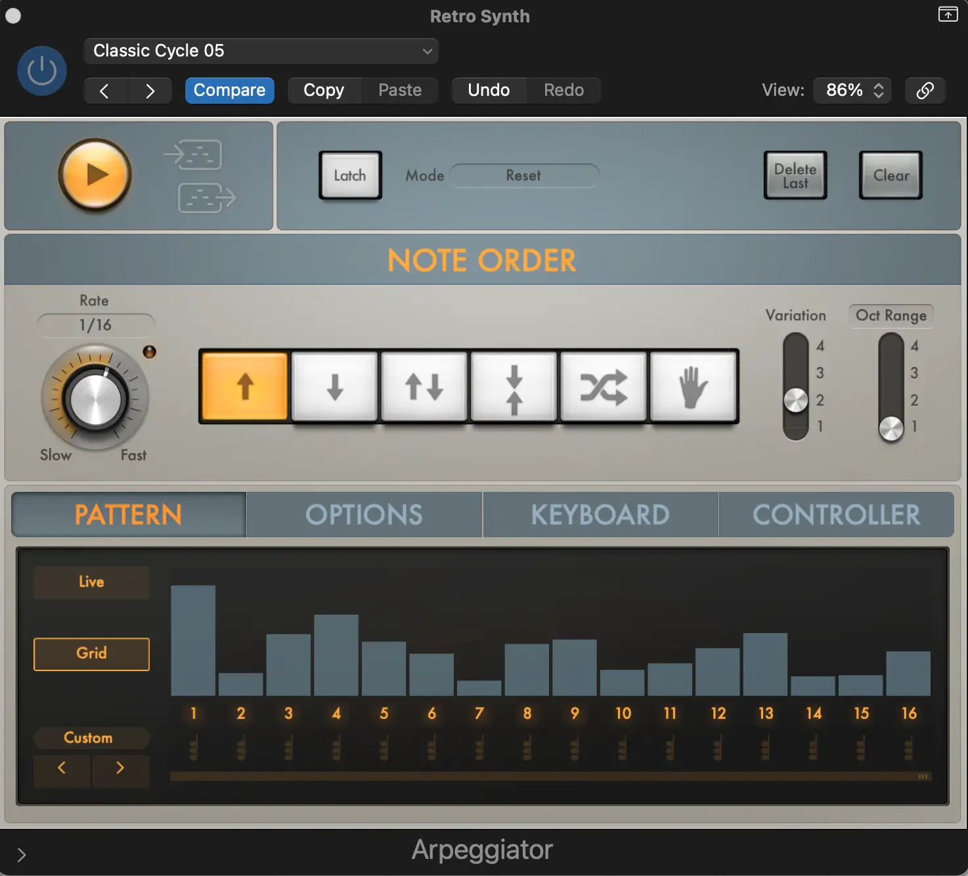Screen dimensions: 968x876
Task: Open the View 86% size dropdown
Action: coord(854,90)
